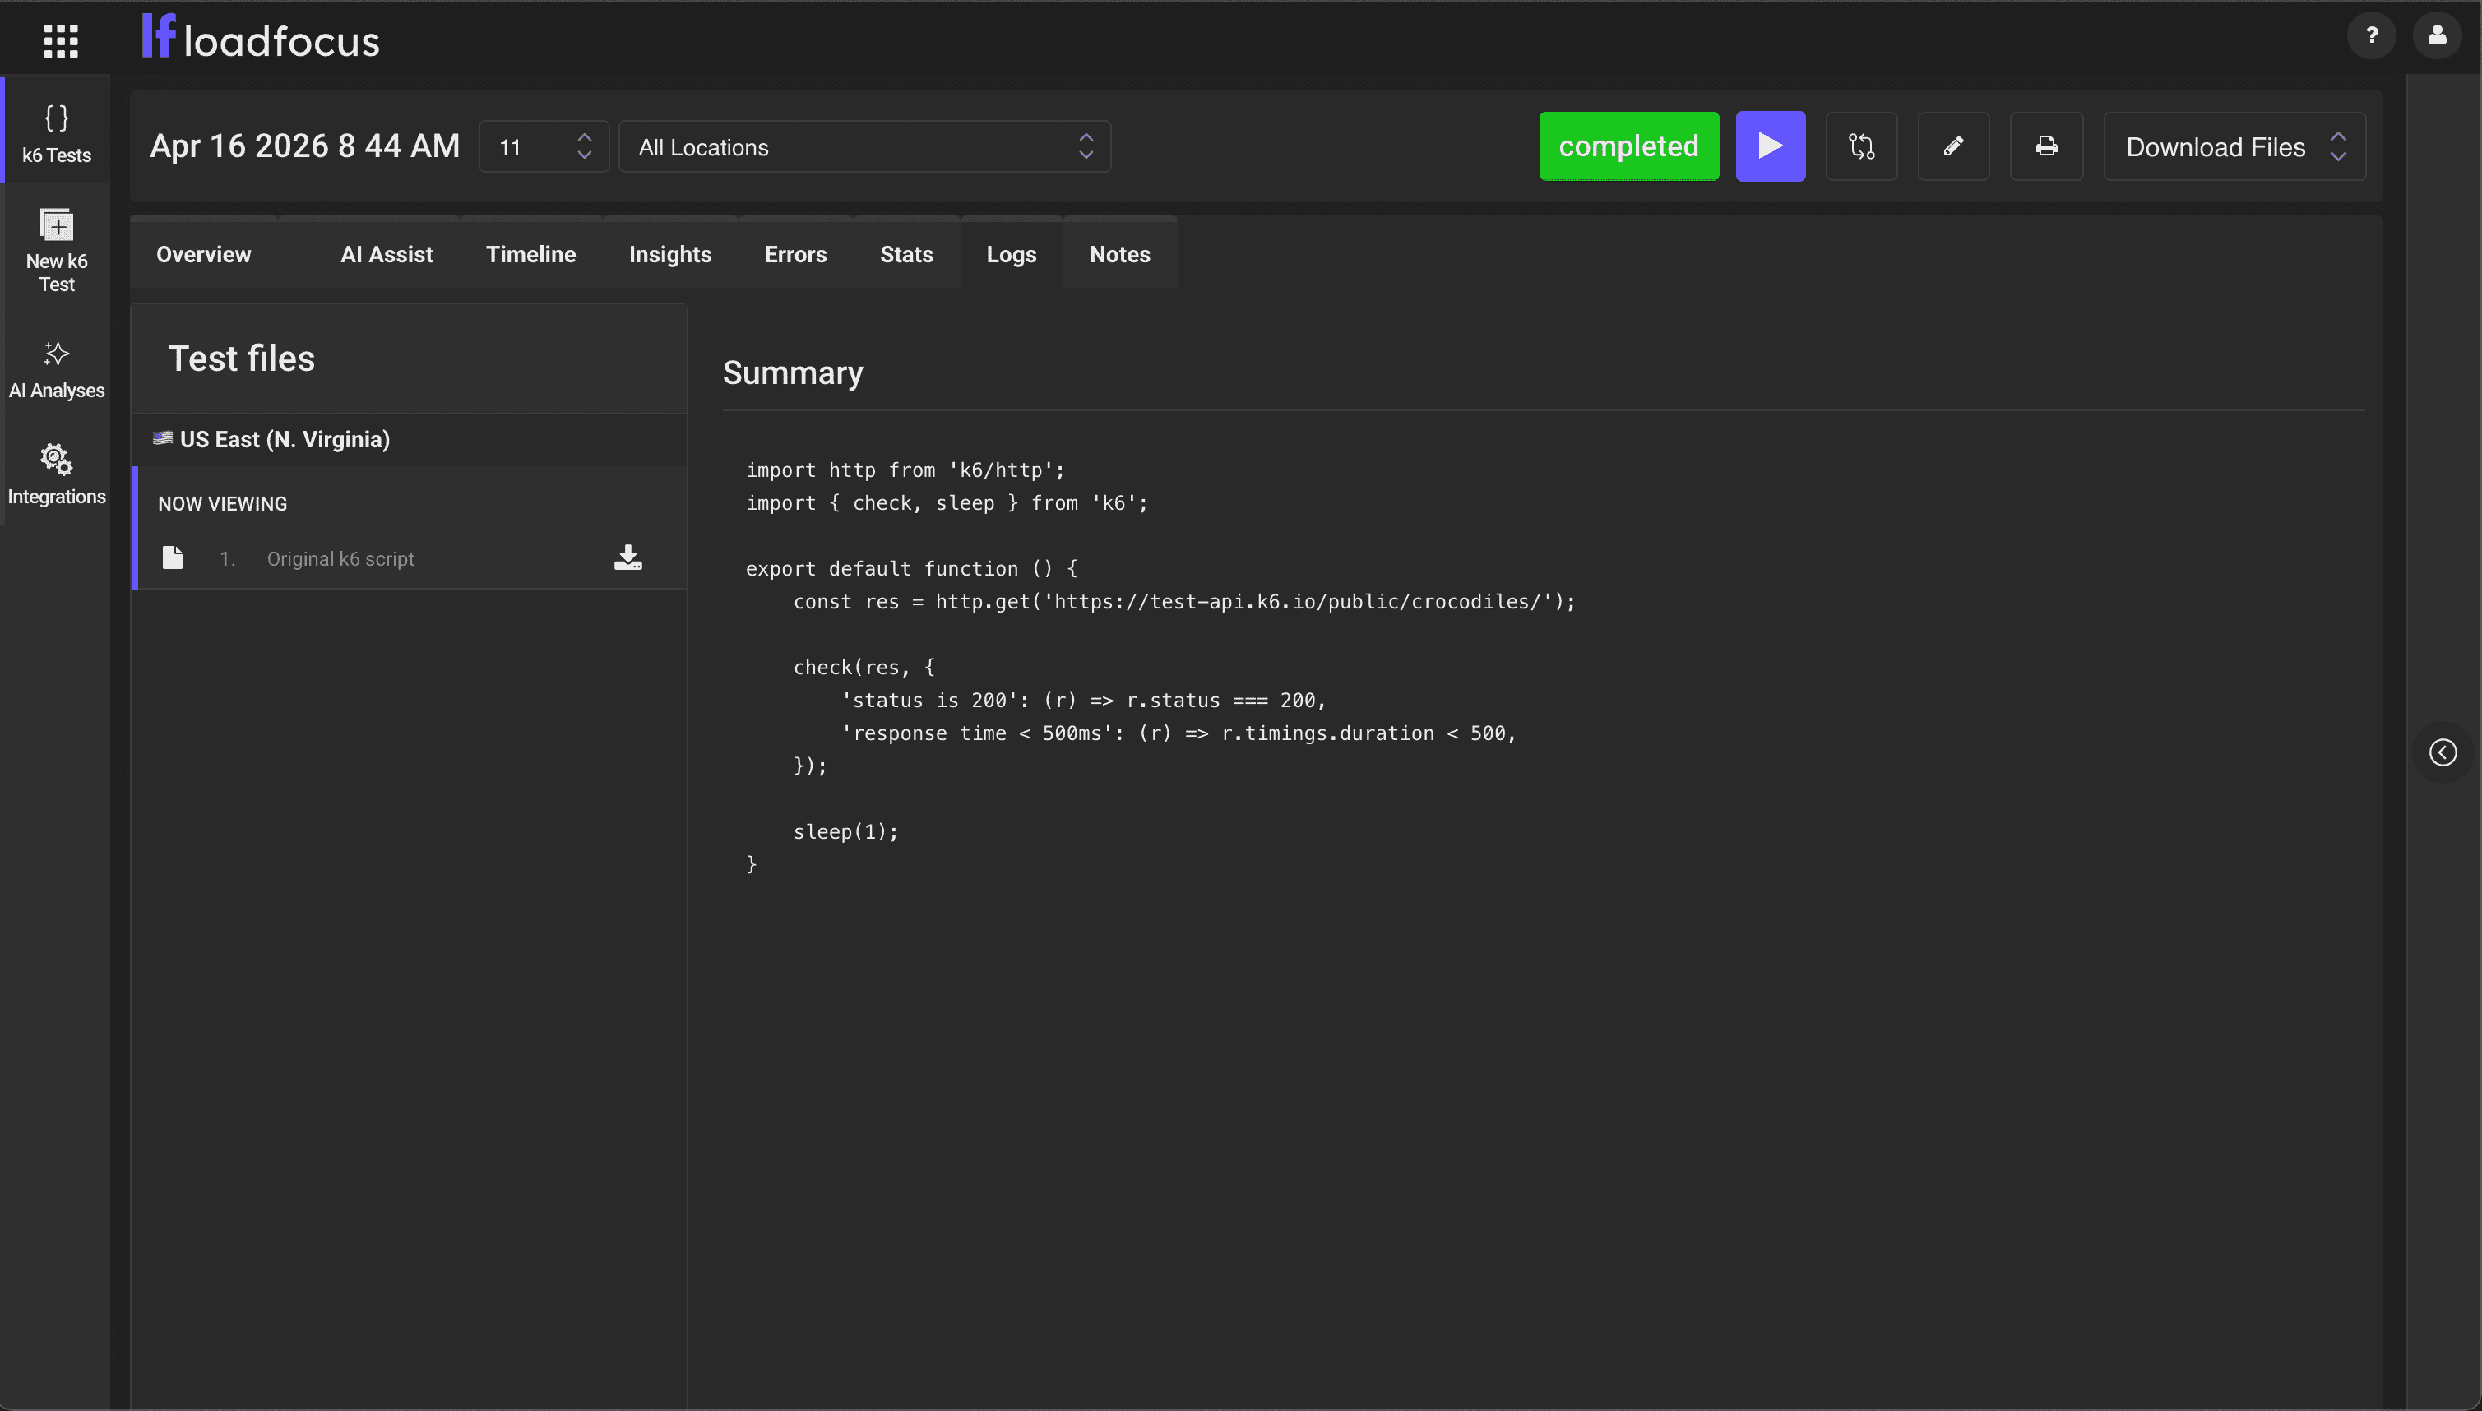
Task: Open the All Locations dropdown
Action: click(864, 147)
